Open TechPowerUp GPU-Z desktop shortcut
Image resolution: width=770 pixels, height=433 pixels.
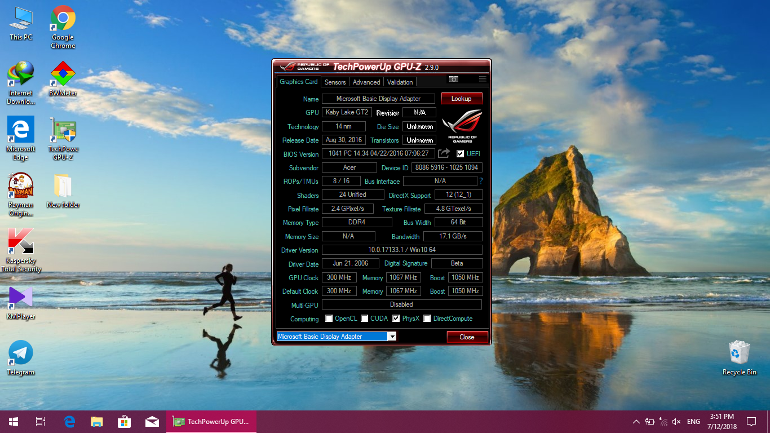(63, 139)
